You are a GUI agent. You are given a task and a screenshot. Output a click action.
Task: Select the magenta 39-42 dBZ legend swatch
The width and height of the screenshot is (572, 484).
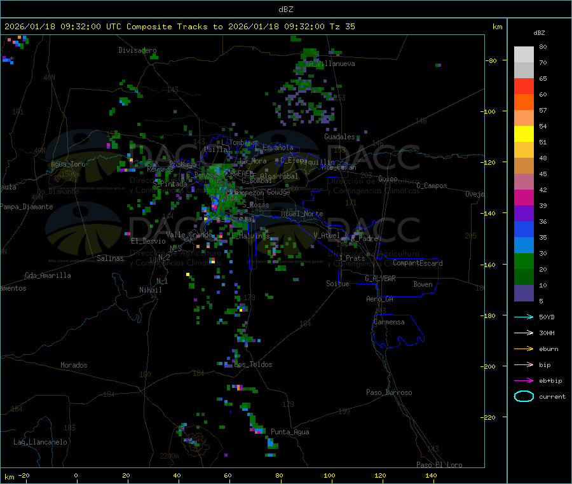[524, 197]
